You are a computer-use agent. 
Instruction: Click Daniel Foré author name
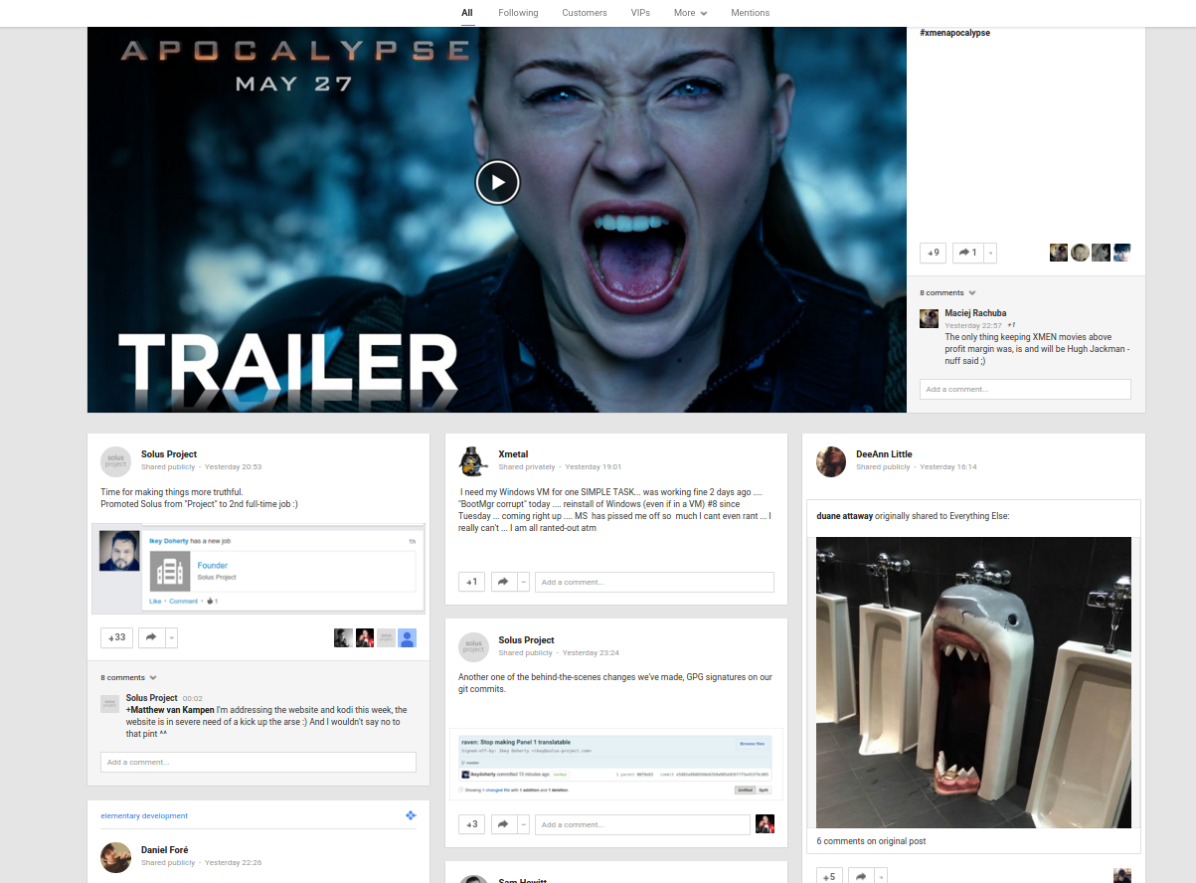[164, 850]
